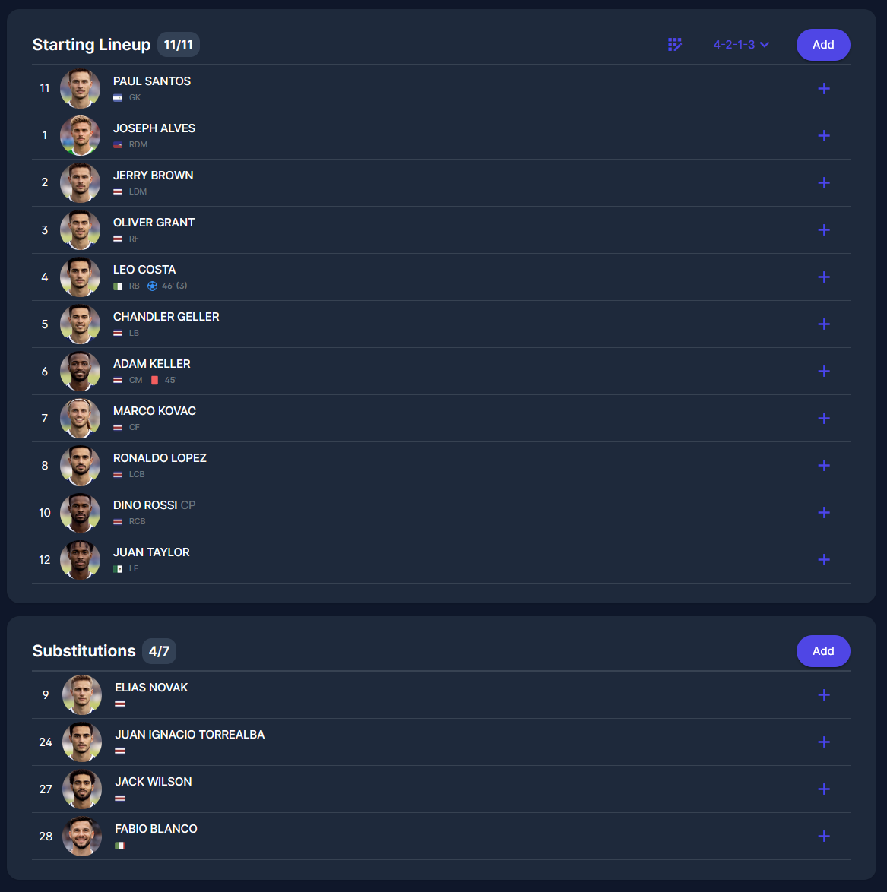The image size is (887, 892).
Task: Click Add button in Substitutions section
Action: 822,651
